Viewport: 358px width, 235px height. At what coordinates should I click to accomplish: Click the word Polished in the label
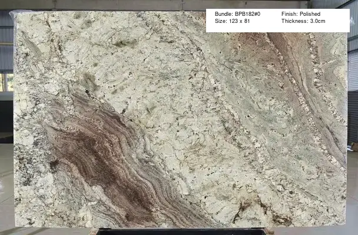pos(310,14)
